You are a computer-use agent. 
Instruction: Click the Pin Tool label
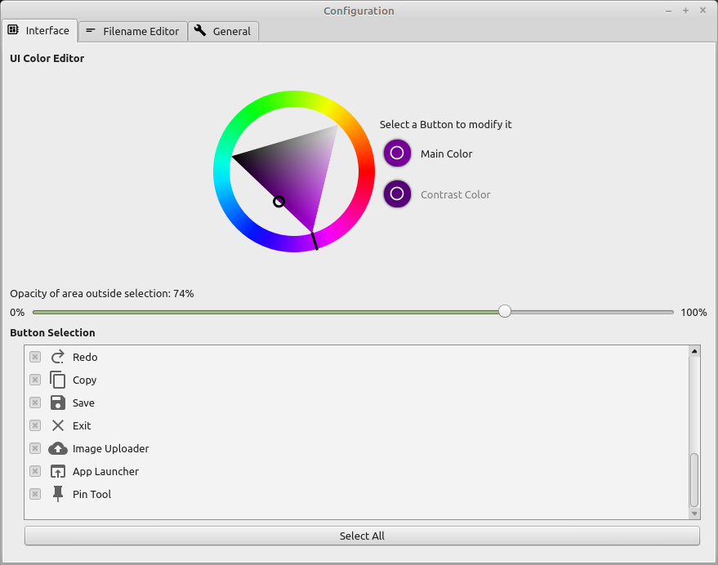click(92, 495)
